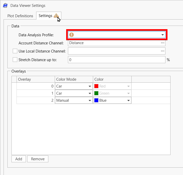Click the warning icon in Data Analysis Profile
This screenshot has width=183, height=175.
coord(72,35)
